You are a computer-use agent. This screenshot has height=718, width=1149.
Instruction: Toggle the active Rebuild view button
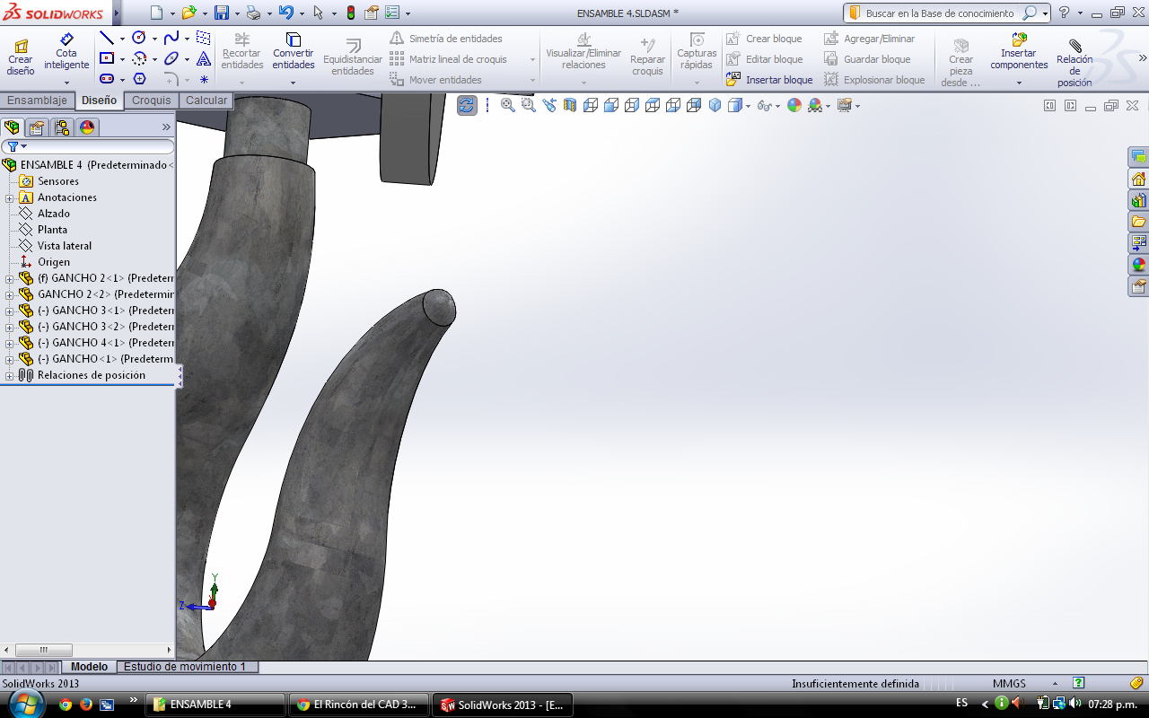pos(467,105)
